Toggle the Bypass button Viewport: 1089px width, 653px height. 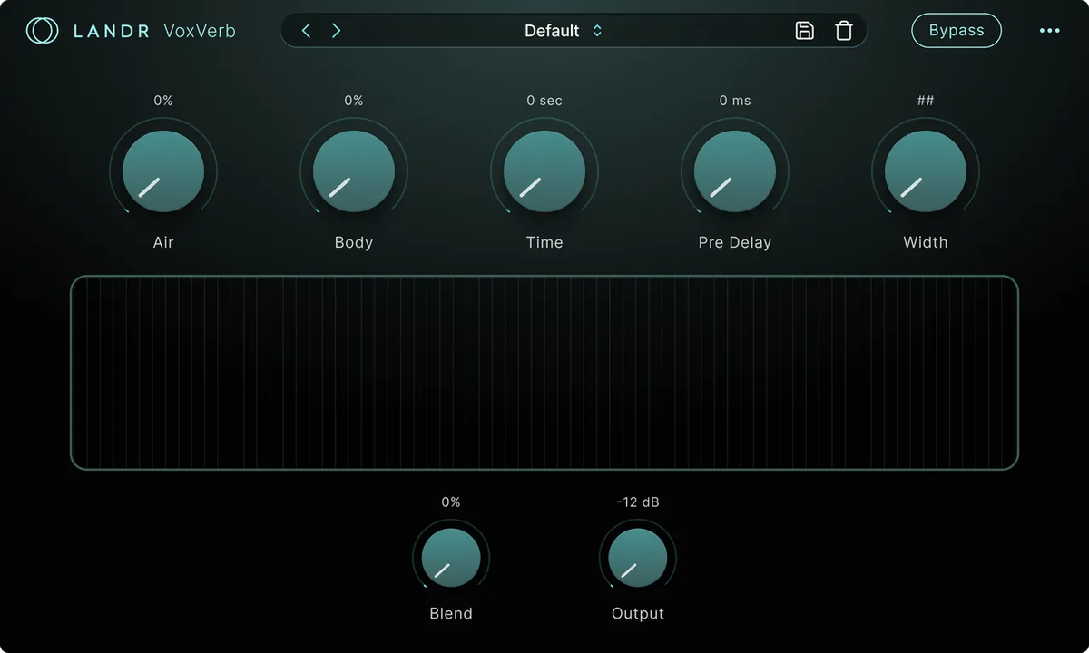pyautogui.click(x=956, y=30)
